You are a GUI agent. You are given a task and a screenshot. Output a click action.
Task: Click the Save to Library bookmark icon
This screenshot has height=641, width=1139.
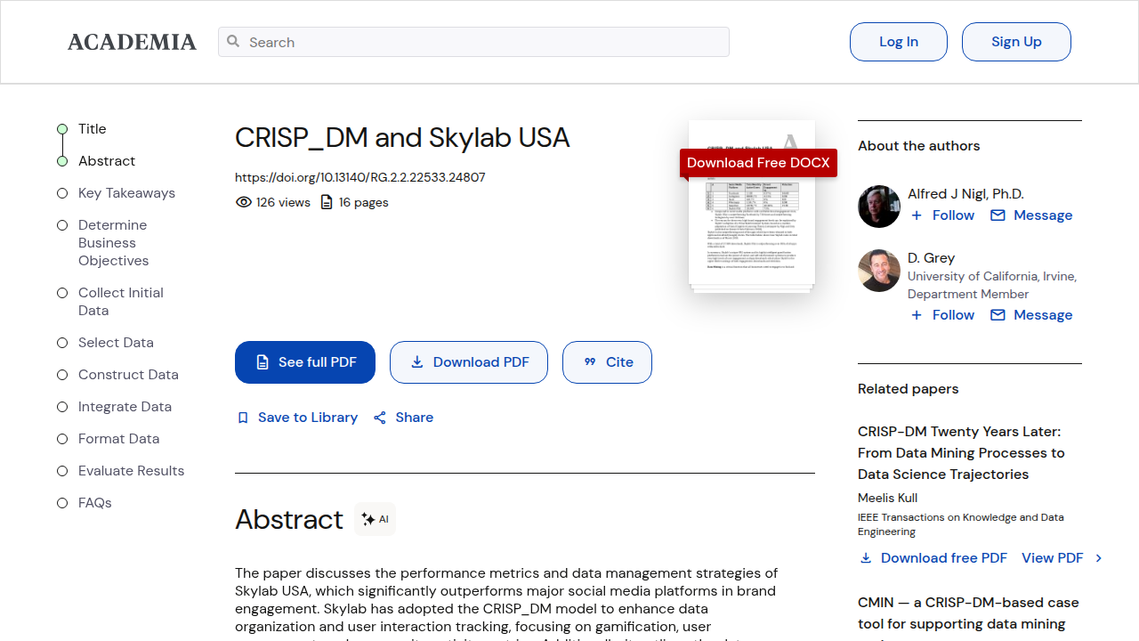point(243,418)
